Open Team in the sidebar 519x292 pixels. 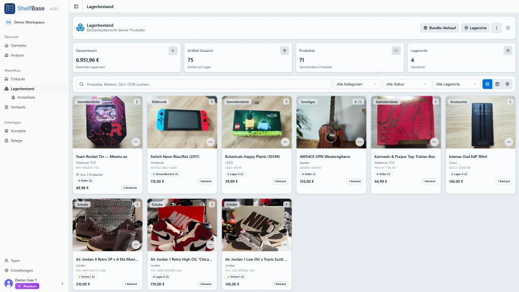coord(35,261)
